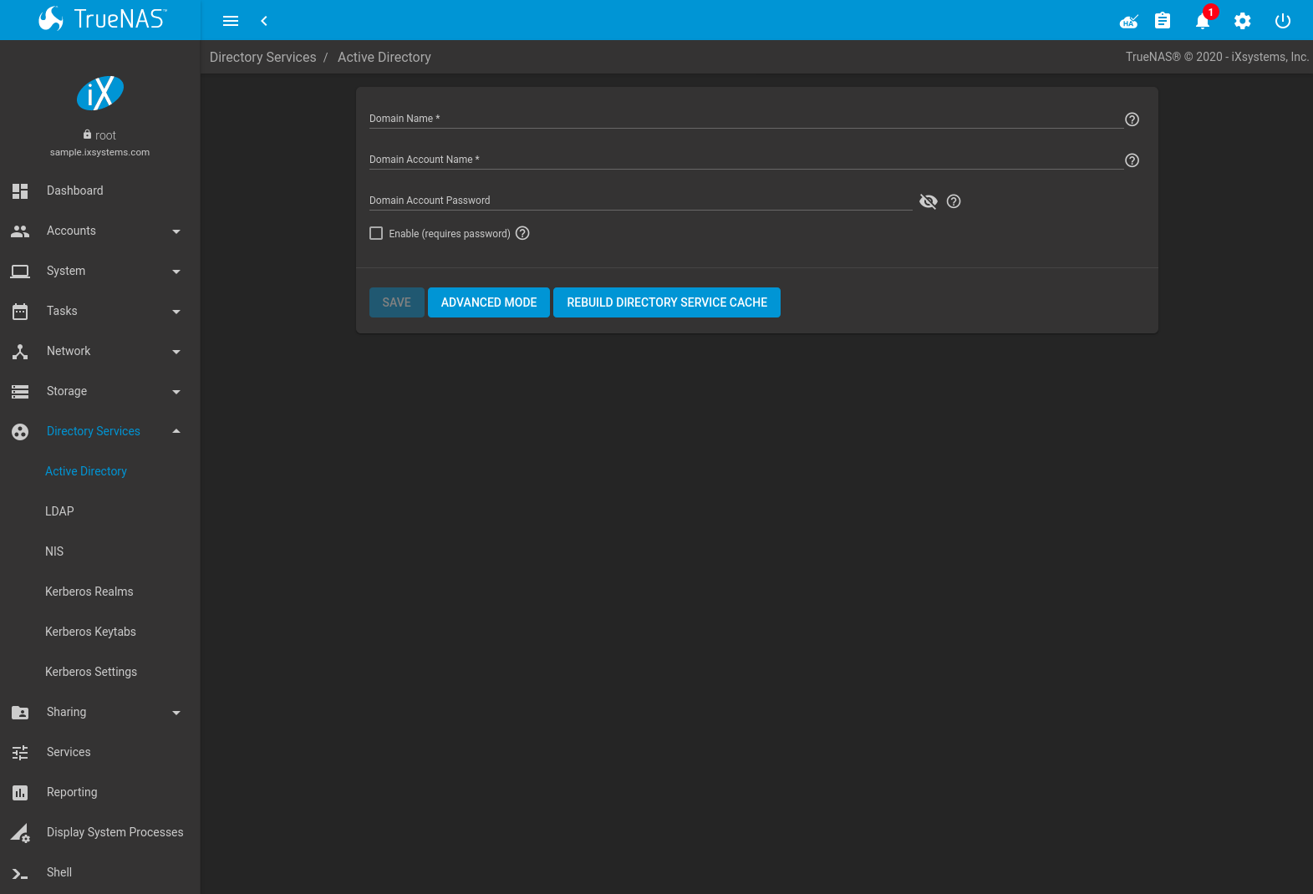
Task: Expand the Accounts menu arrow
Action: point(176,231)
